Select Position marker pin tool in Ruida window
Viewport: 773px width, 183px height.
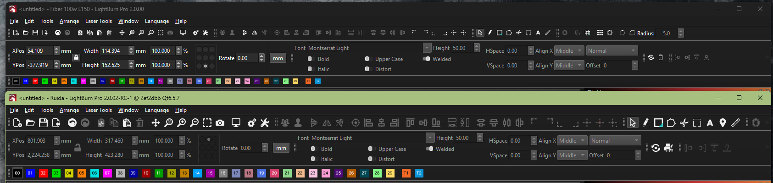tap(723, 122)
